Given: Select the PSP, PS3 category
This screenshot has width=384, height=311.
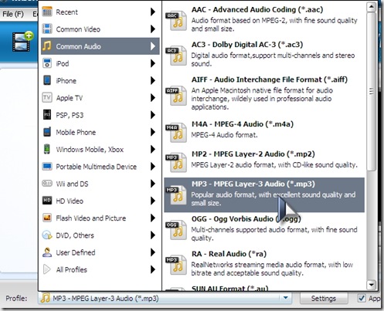Looking at the screenshot, I should click(x=100, y=115).
